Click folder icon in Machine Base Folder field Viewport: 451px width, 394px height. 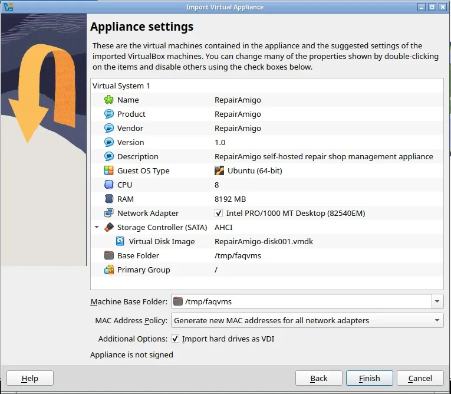coord(178,301)
